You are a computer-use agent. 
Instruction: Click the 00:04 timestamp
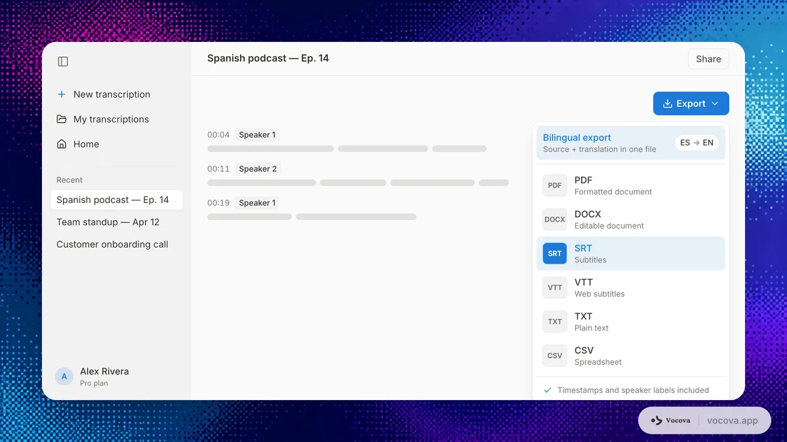[x=218, y=135]
